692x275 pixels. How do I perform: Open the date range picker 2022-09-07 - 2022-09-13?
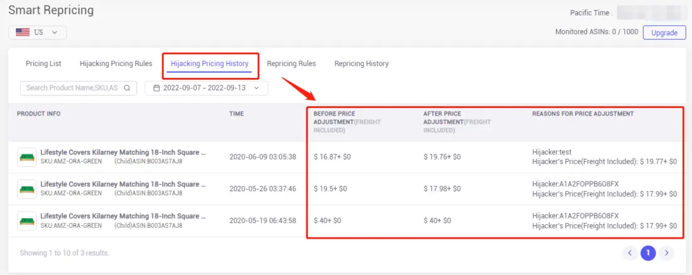point(206,88)
